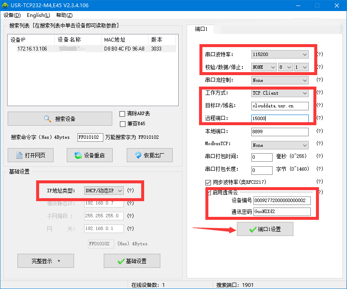Click the device restart refresh icon
347x289 pixels.
[x=78, y=155]
